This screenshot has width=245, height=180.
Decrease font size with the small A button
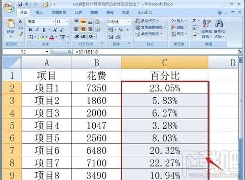click(62, 30)
